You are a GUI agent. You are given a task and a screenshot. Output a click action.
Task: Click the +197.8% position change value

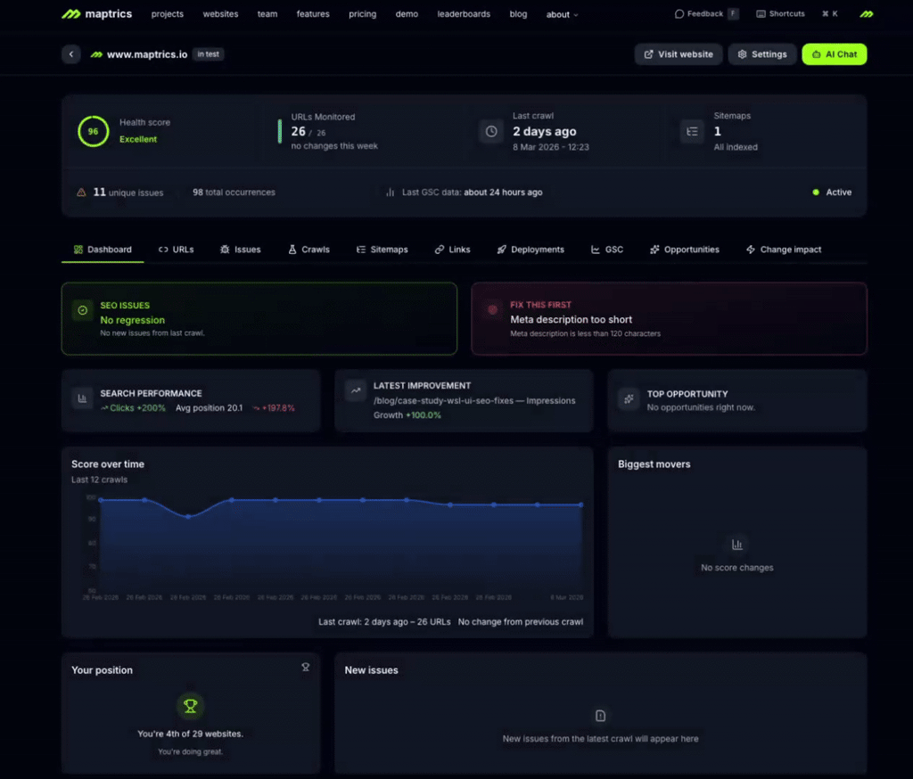[x=274, y=408]
